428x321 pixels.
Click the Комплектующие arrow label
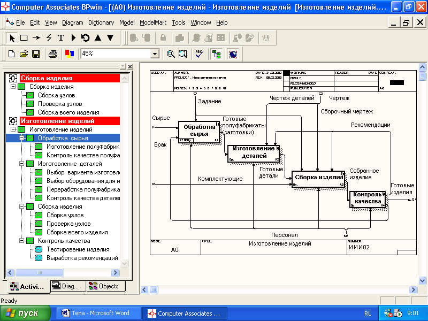(x=220, y=179)
